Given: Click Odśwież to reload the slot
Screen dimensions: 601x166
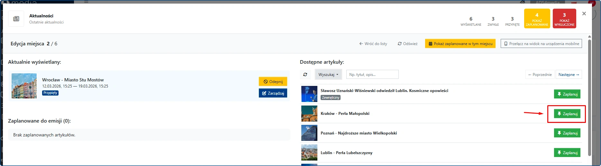Looking at the screenshot, I should click(x=407, y=44).
